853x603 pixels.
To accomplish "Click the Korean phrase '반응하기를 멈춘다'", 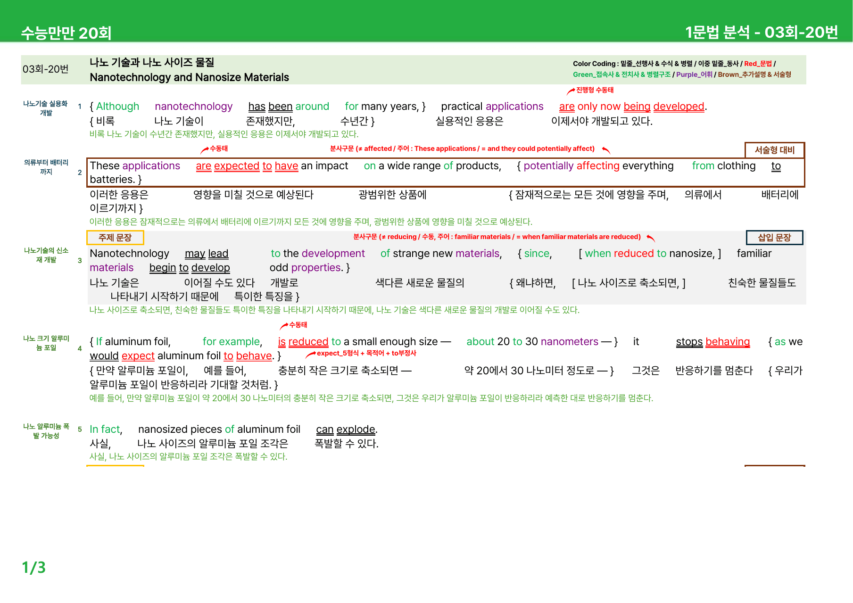I will 714,371.
